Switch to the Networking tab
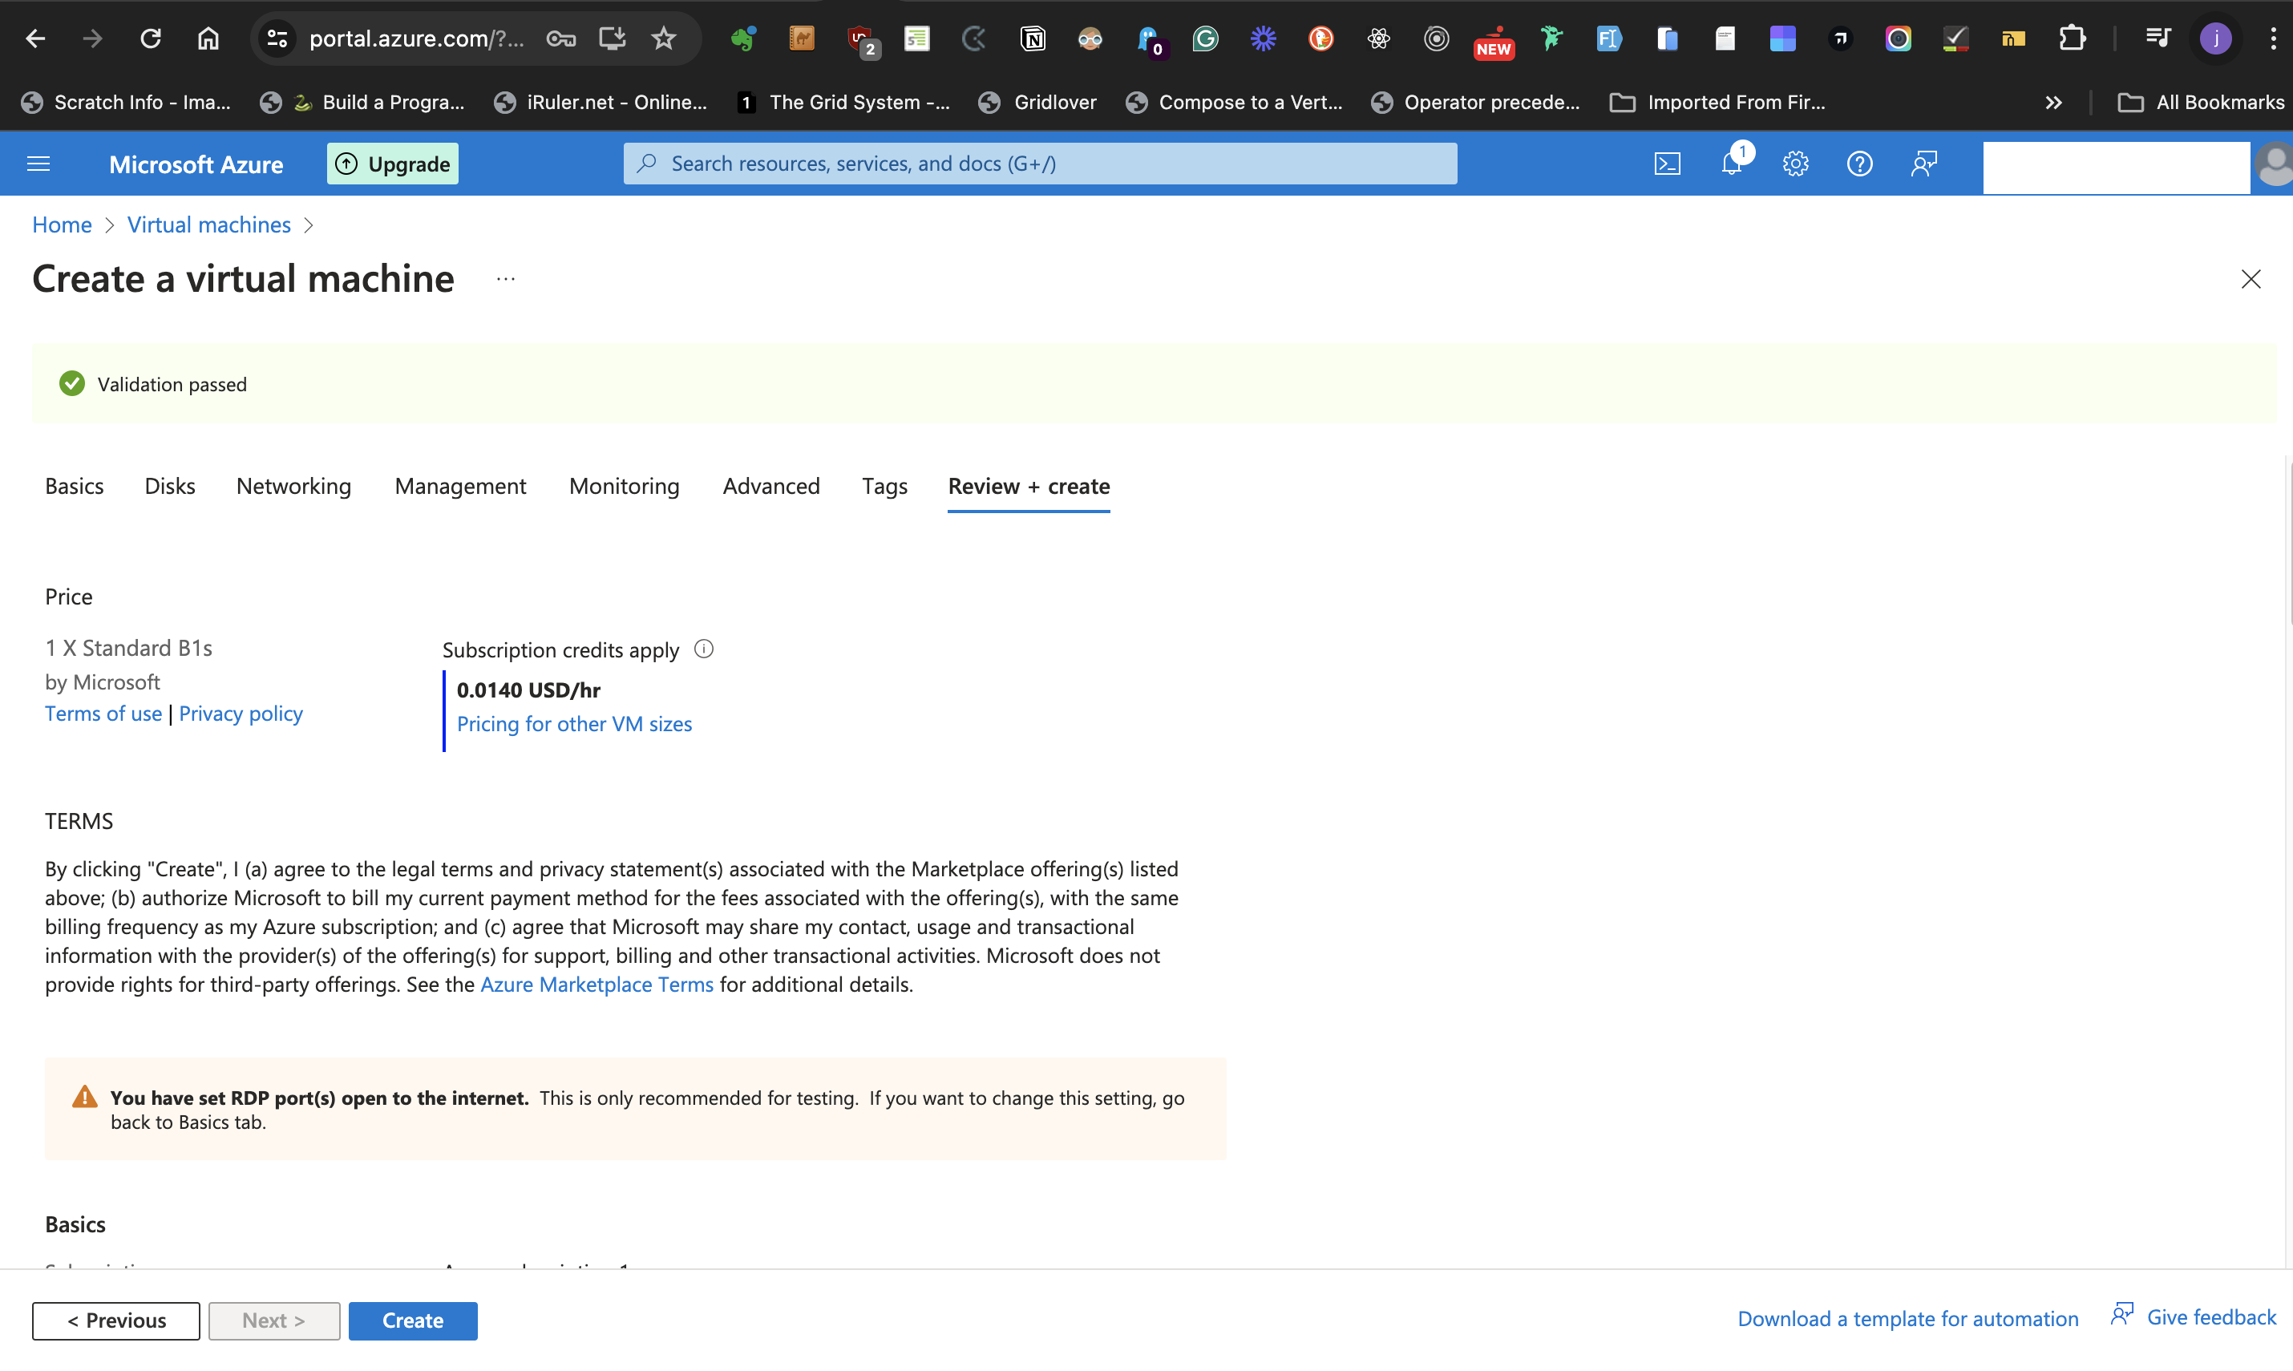Viewport: 2293px width, 1371px height. (x=293, y=486)
